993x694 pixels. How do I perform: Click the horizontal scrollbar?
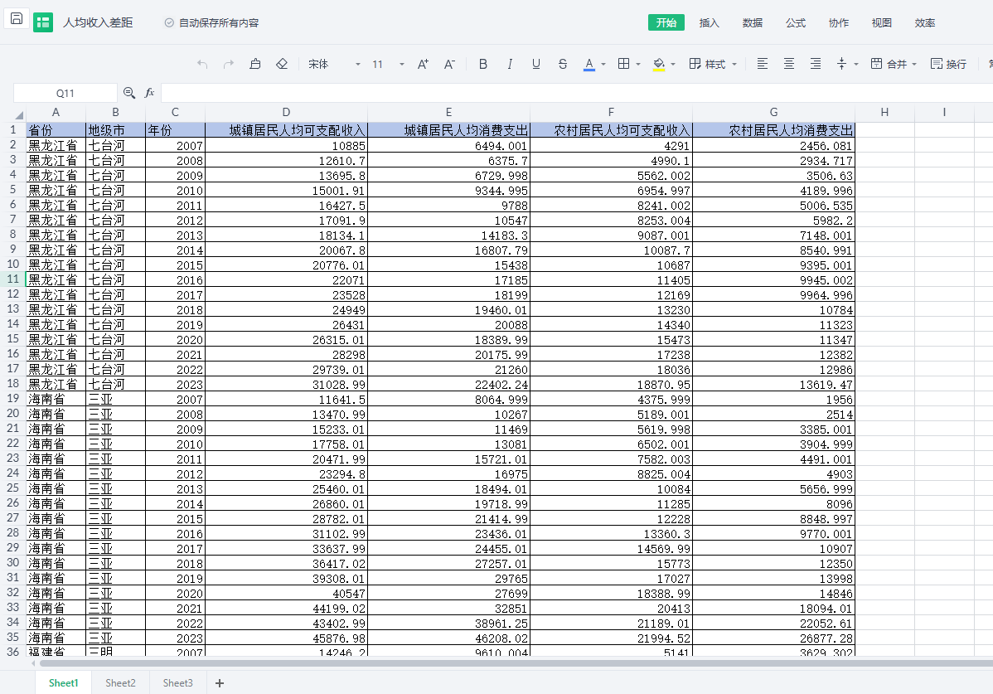[x=516, y=663]
